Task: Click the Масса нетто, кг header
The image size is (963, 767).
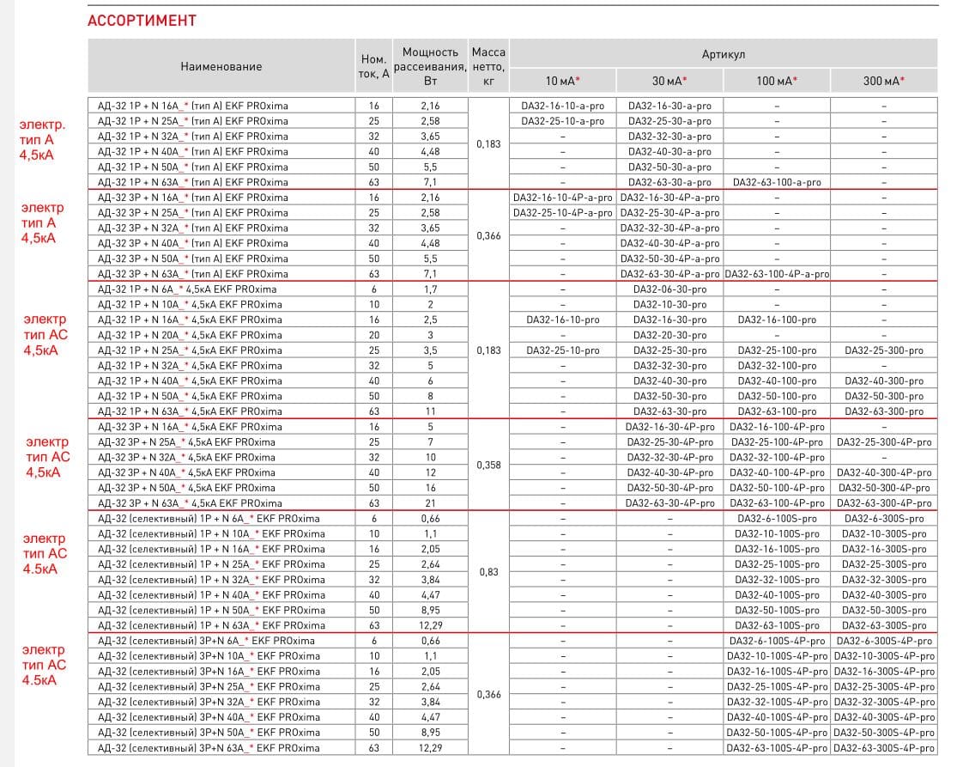Action: pos(488,66)
